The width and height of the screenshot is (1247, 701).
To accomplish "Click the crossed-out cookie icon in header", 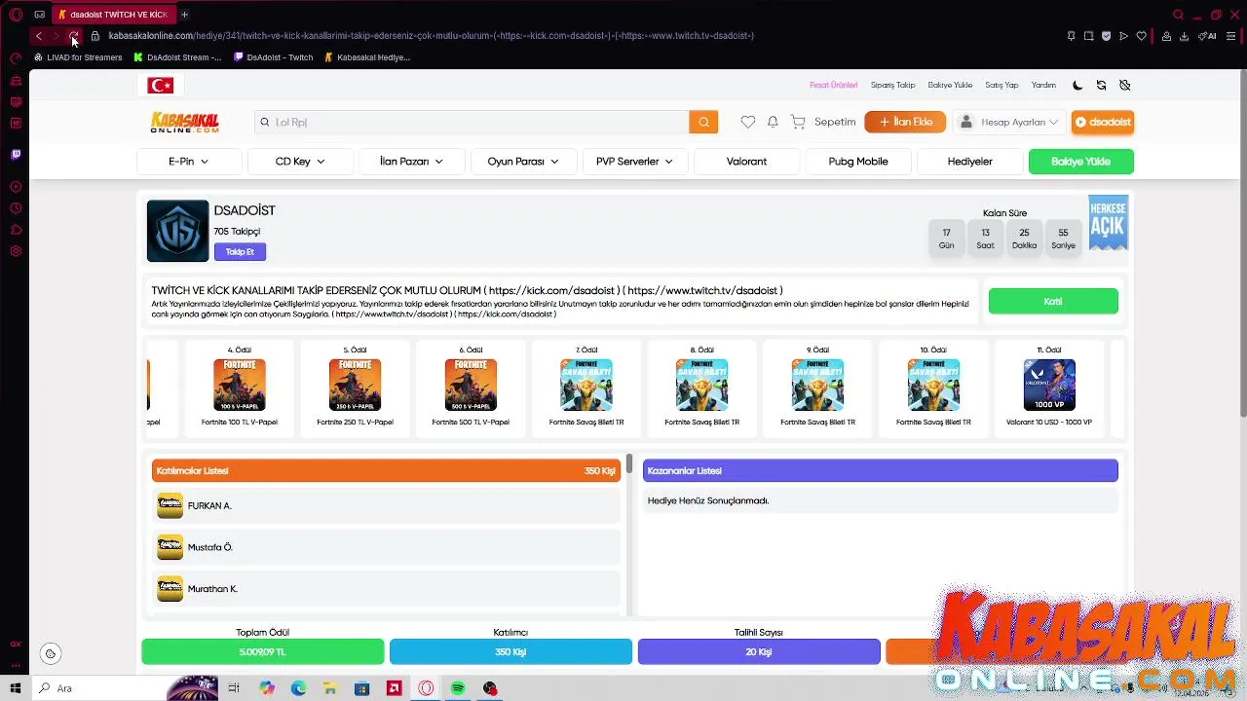I will tap(1124, 86).
